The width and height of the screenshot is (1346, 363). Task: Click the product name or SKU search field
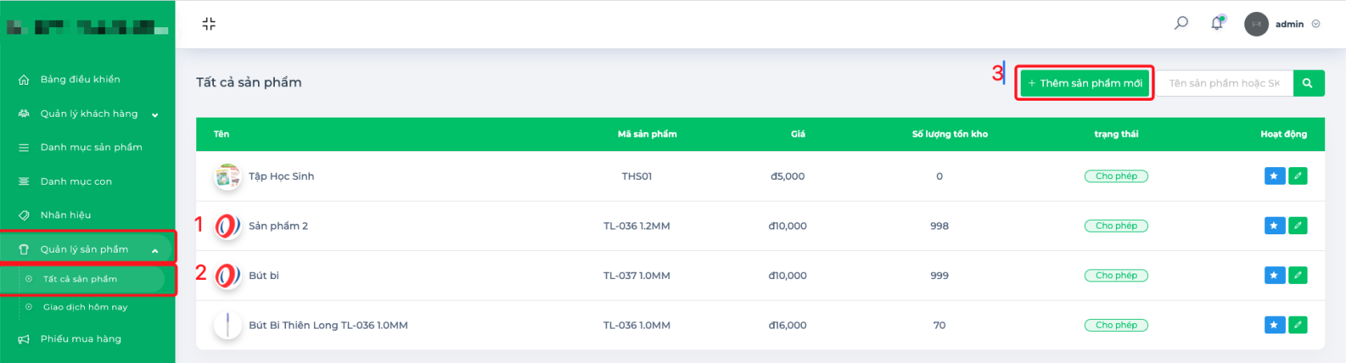point(1223,83)
